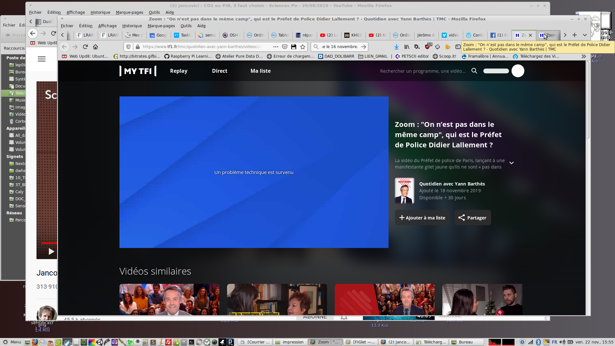Click the Partager button
The height and width of the screenshot is (346, 615).
point(472,218)
